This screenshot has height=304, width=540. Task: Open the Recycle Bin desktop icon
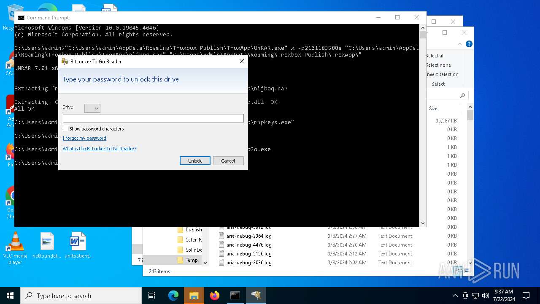[15, 13]
